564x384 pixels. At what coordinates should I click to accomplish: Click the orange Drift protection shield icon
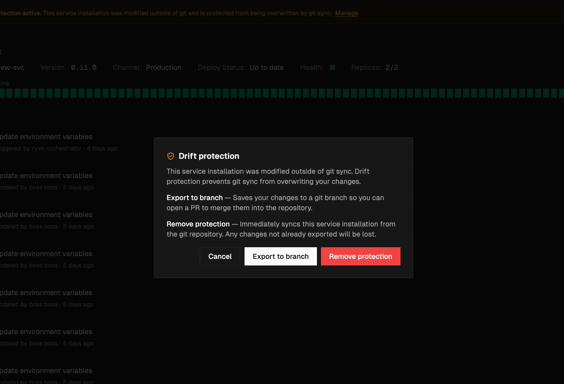coord(171,156)
